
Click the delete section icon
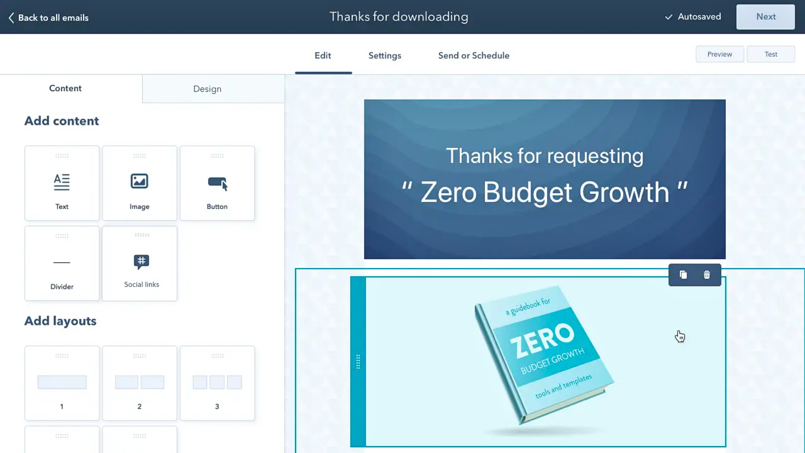[706, 275]
